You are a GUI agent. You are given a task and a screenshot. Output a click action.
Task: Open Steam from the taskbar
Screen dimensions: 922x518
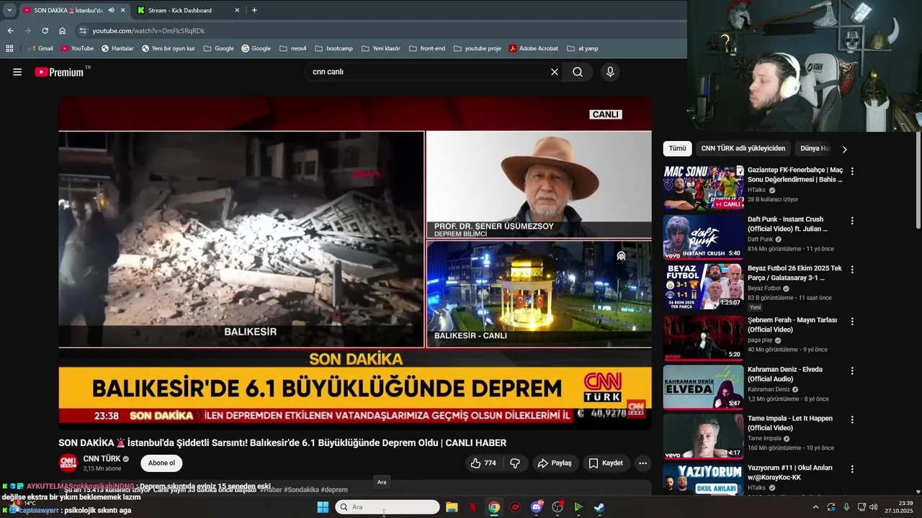(599, 507)
